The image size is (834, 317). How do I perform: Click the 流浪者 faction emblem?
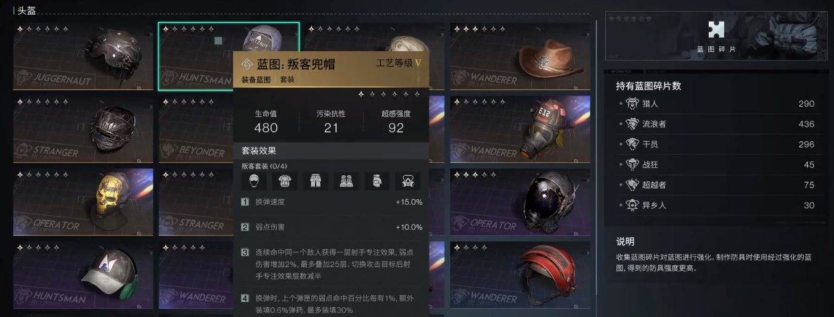coord(632,124)
